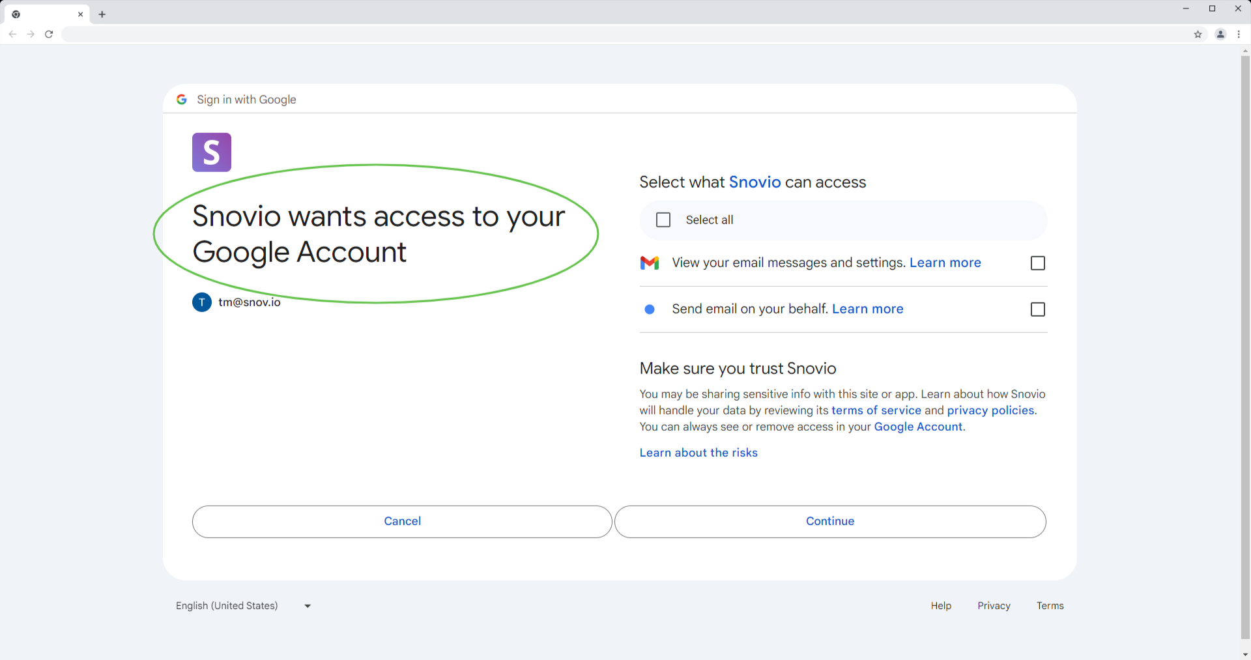Open Learn more link for sending email
Viewport: 1251px width, 660px height.
[867, 309]
